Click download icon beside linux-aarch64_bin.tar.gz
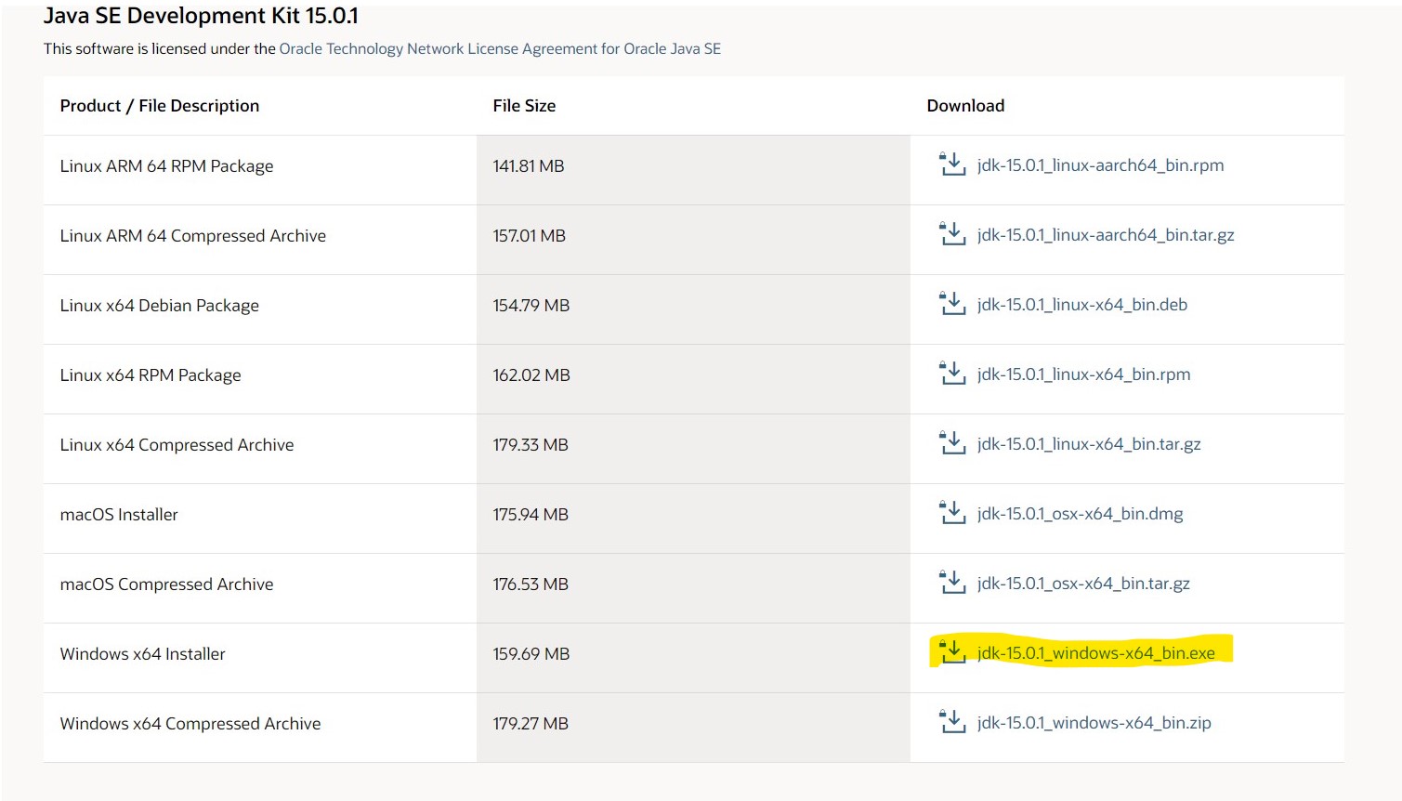Screen dimensions: 1402x801 click(952, 234)
